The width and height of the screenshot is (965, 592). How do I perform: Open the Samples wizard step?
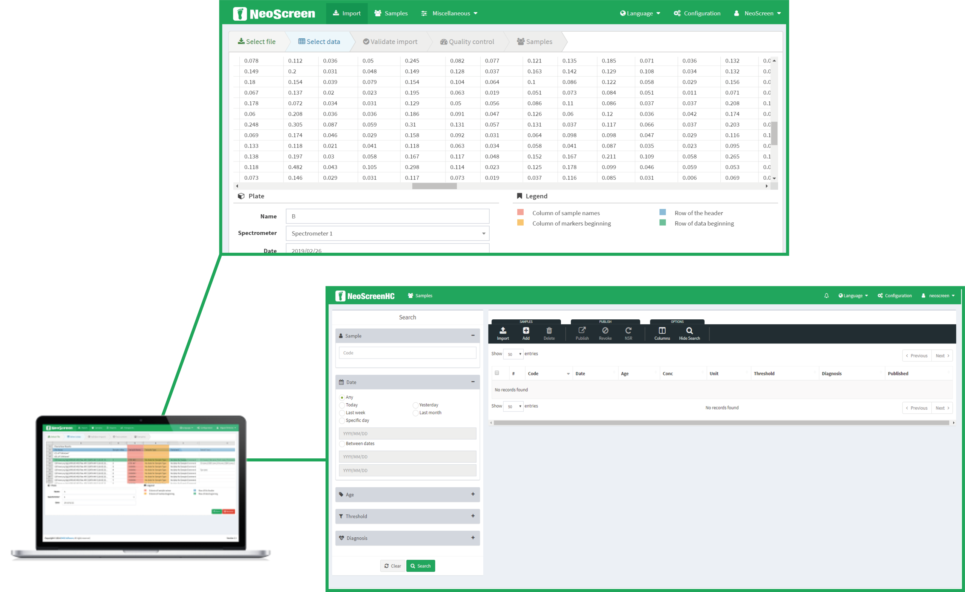click(x=535, y=41)
